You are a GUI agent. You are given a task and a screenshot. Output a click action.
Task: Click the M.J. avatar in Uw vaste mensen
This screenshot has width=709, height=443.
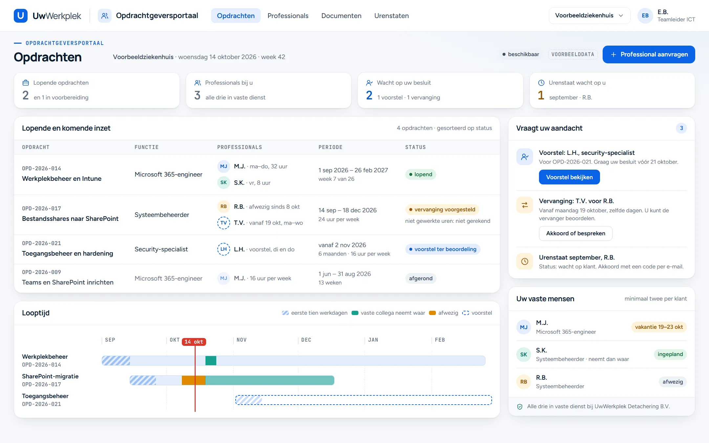(x=524, y=327)
